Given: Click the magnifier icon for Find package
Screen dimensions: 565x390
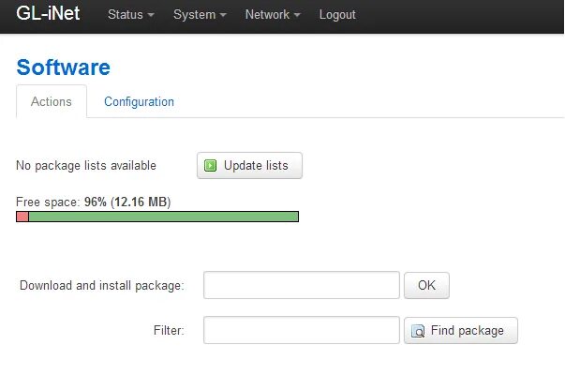Looking at the screenshot, I should tap(418, 331).
